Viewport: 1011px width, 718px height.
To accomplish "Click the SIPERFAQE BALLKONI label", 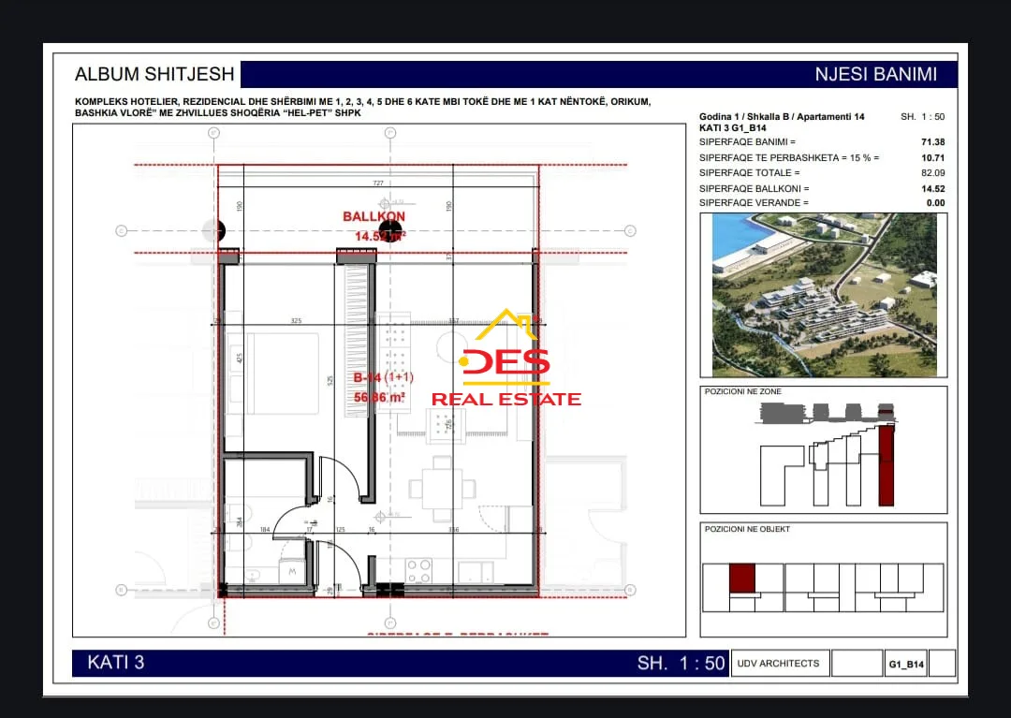I will click(754, 189).
